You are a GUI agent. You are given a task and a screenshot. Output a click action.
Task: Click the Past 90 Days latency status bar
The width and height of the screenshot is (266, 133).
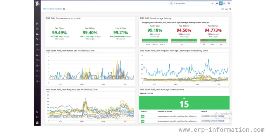click(213, 40)
